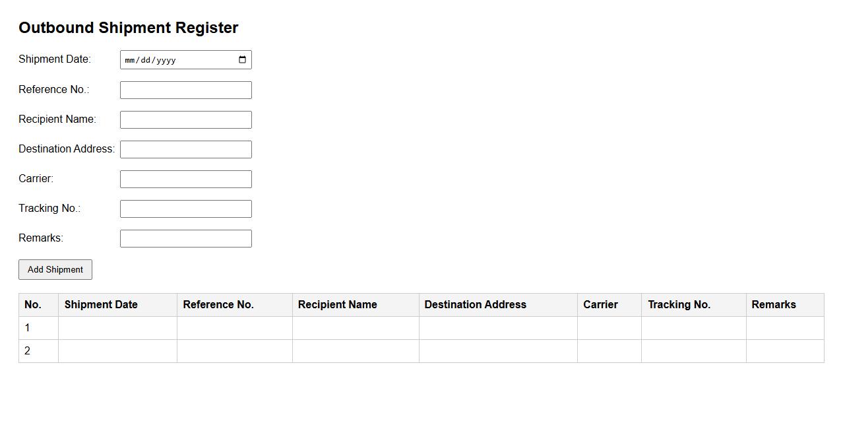
Task: Focus the Tracking No. input box
Action: (x=185, y=209)
